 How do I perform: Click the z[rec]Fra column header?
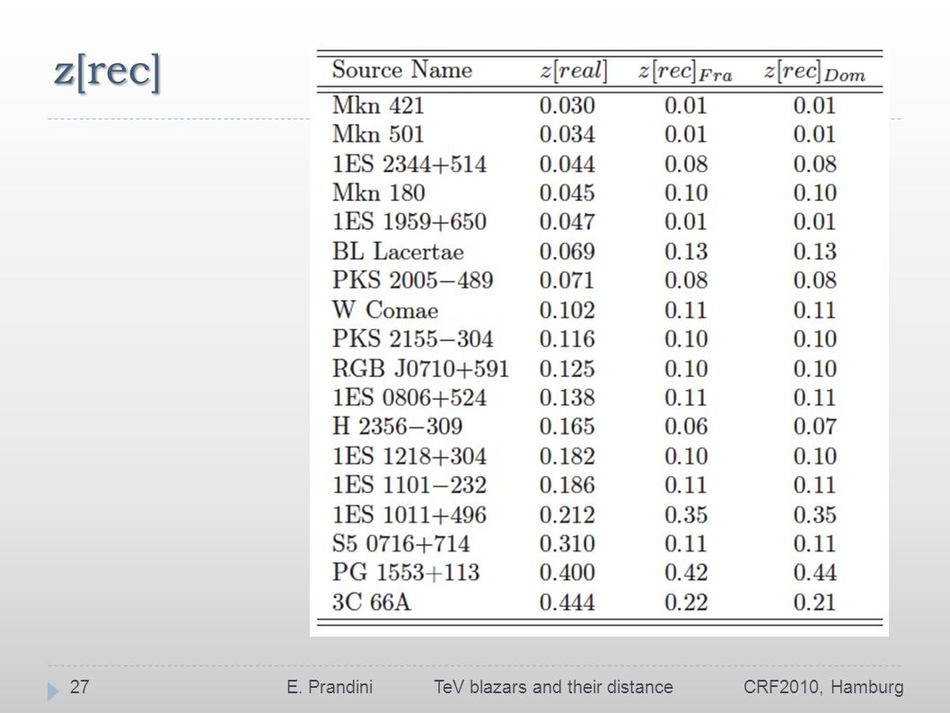(x=685, y=72)
